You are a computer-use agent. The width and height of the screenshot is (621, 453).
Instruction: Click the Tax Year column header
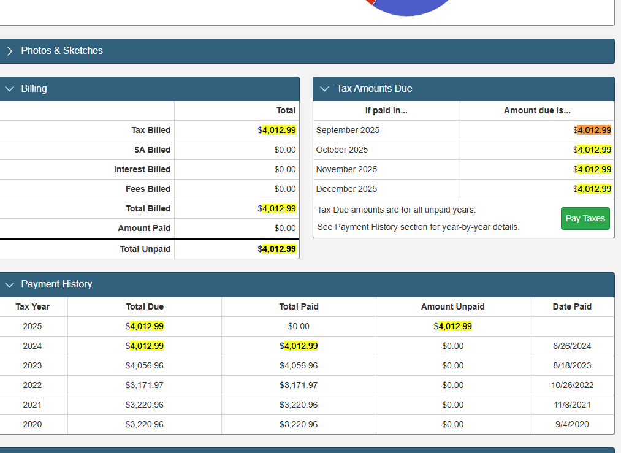point(32,306)
